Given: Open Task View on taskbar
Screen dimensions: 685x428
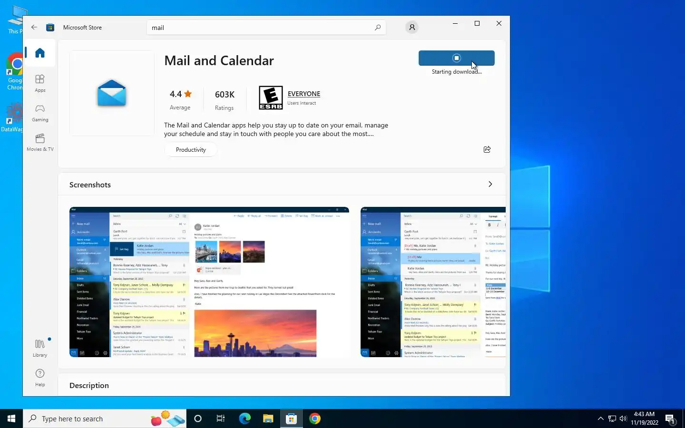Looking at the screenshot, I should pos(221,418).
